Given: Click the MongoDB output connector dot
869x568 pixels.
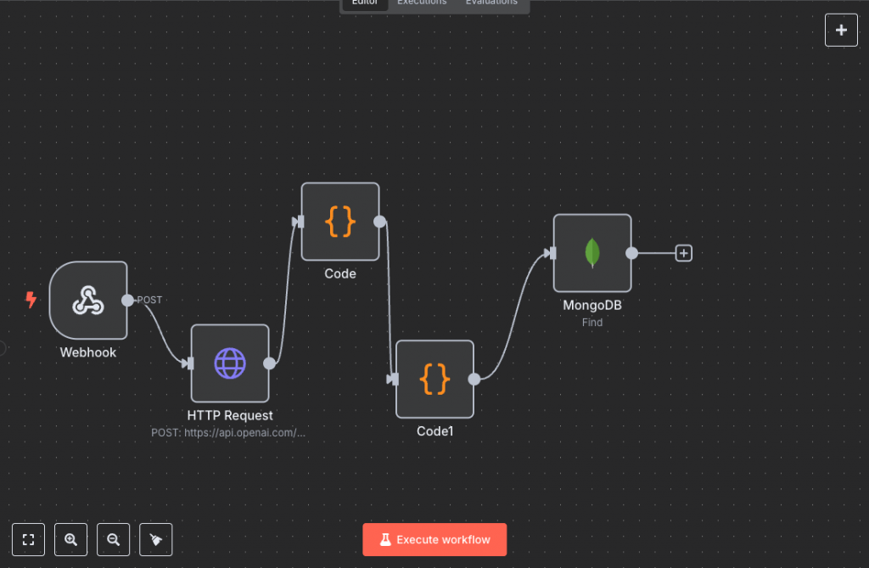Looking at the screenshot, I should (x=631, y=252).
